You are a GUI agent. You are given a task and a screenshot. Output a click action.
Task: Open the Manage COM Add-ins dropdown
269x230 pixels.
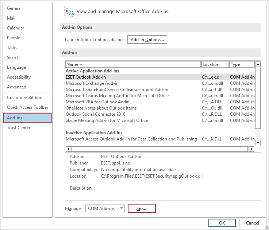click(x=105, y=208)
